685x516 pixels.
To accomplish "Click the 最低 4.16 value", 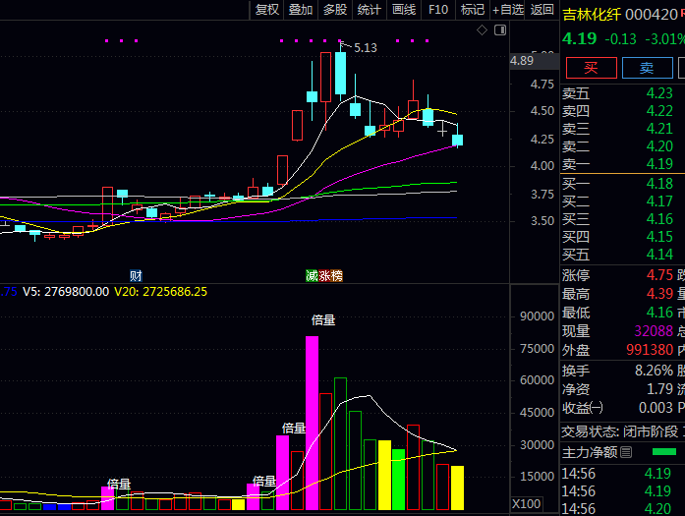I will click(659, 313).
